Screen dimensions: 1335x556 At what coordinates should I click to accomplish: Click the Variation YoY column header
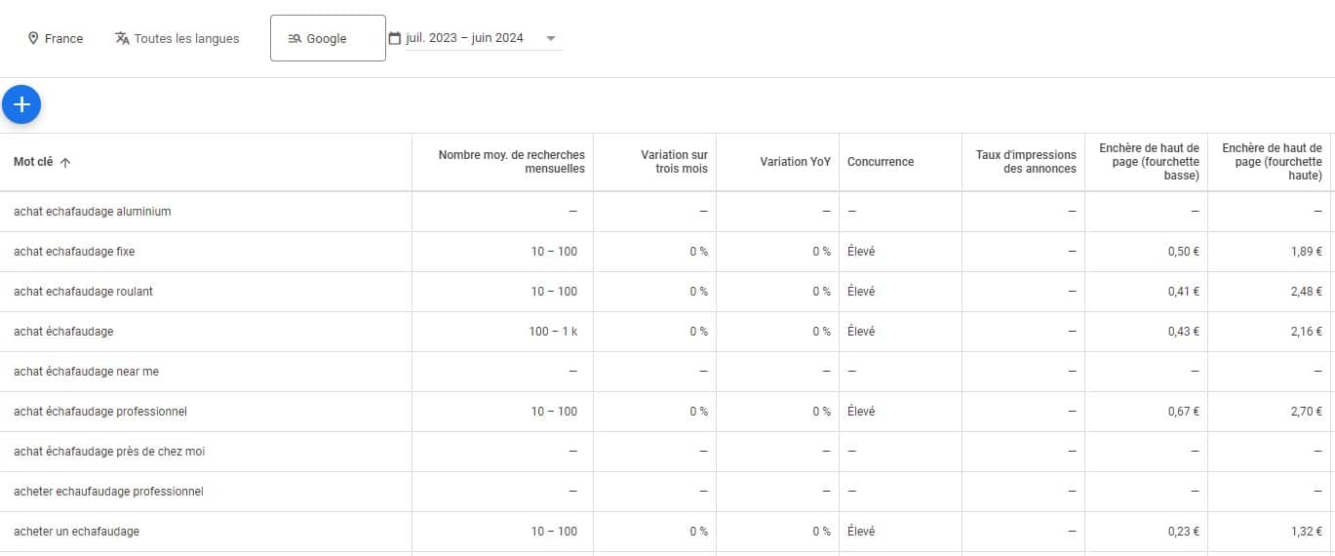tap(795, 162)
